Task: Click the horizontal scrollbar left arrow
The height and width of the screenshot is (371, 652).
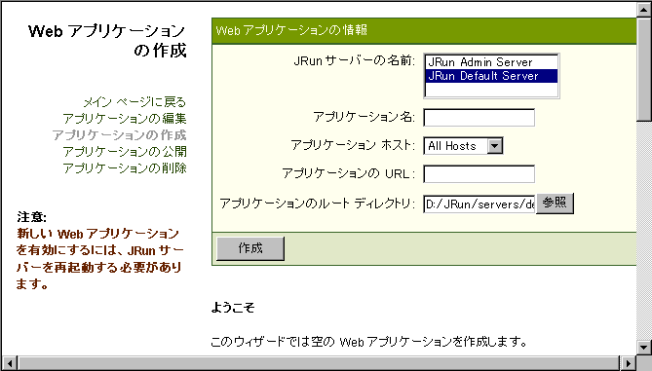Action: pyautogui.click(x=9, y=363)
